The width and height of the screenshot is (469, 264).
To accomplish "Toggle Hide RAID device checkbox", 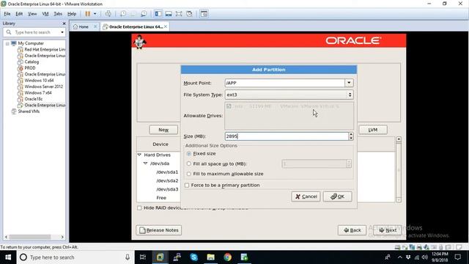I will pos(139,208).
